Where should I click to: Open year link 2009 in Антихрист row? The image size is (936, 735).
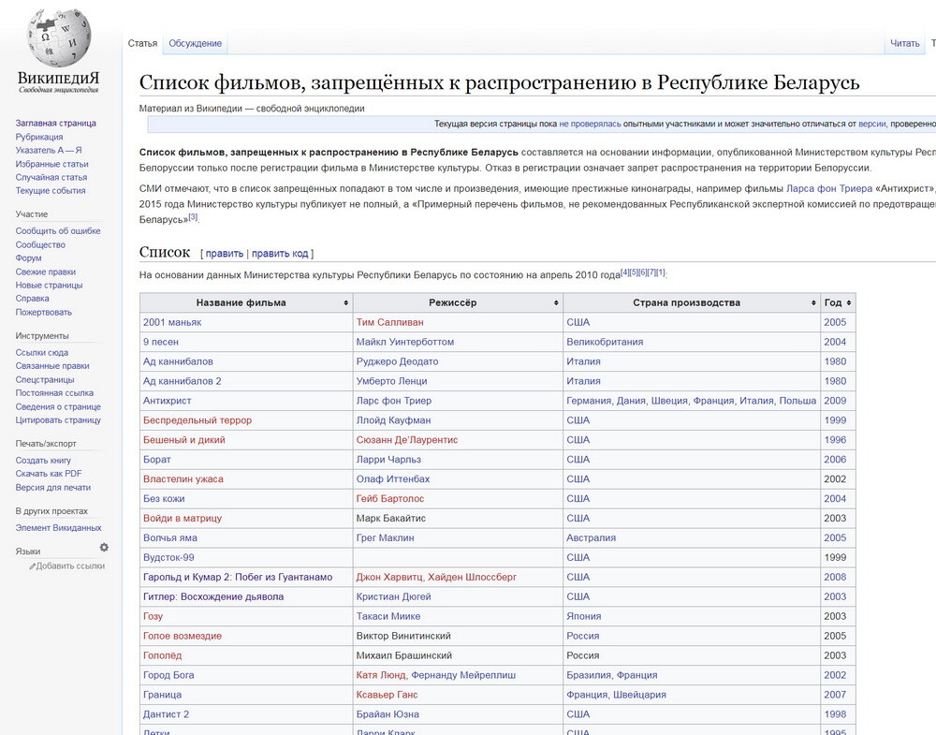(x=835, y=401)
